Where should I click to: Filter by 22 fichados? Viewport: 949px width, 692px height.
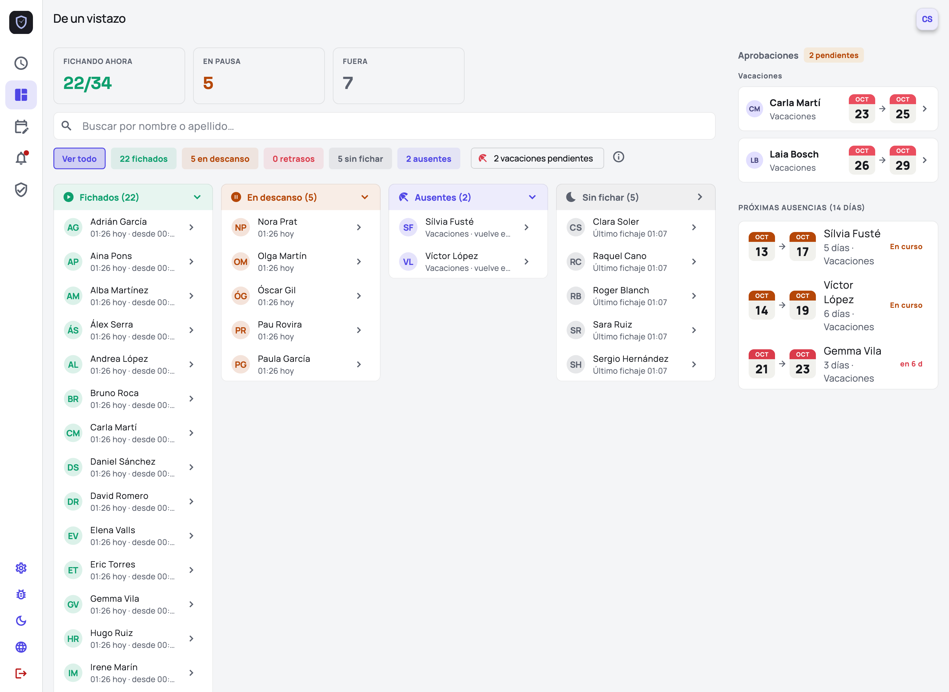(x=143, y=159)
